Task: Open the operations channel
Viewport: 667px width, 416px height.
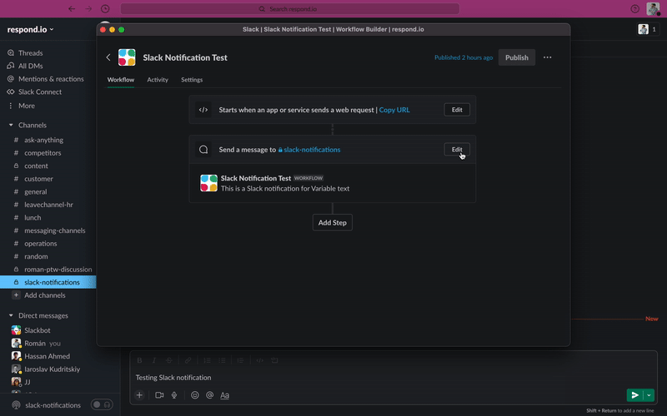Action: coord(40,243)
